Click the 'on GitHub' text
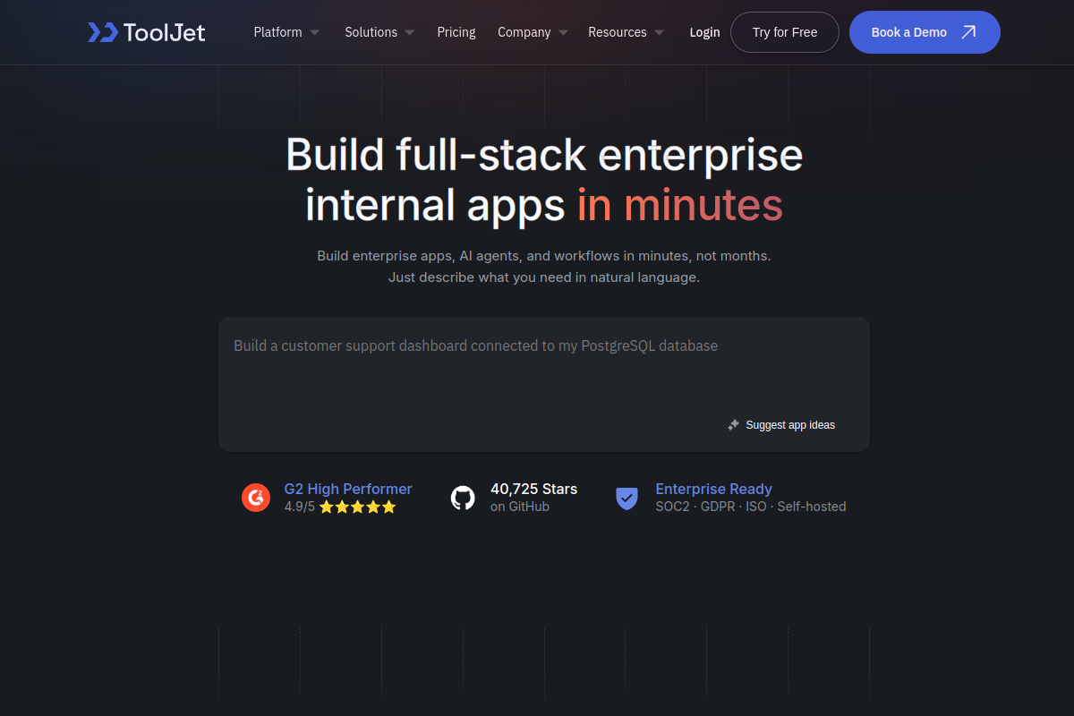Viewport: 1074px width, 716px height. (x=520, y=507)
